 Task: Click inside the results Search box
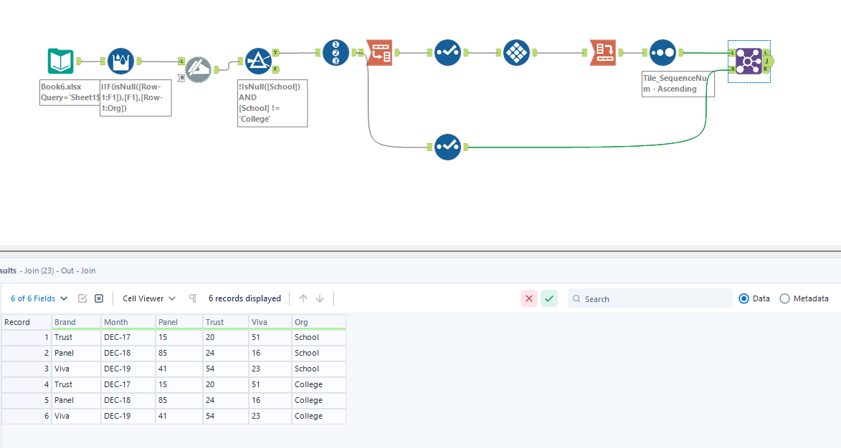point(645,298)
